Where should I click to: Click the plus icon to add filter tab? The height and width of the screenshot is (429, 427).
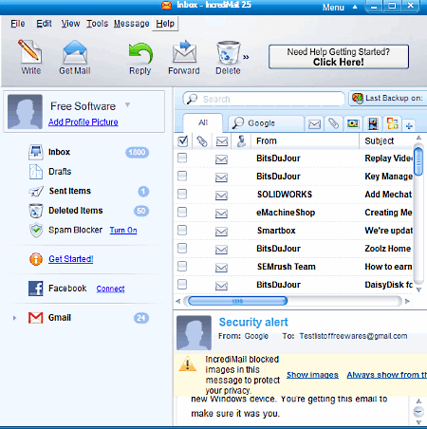pyautogui.click(x=409, y=126)
